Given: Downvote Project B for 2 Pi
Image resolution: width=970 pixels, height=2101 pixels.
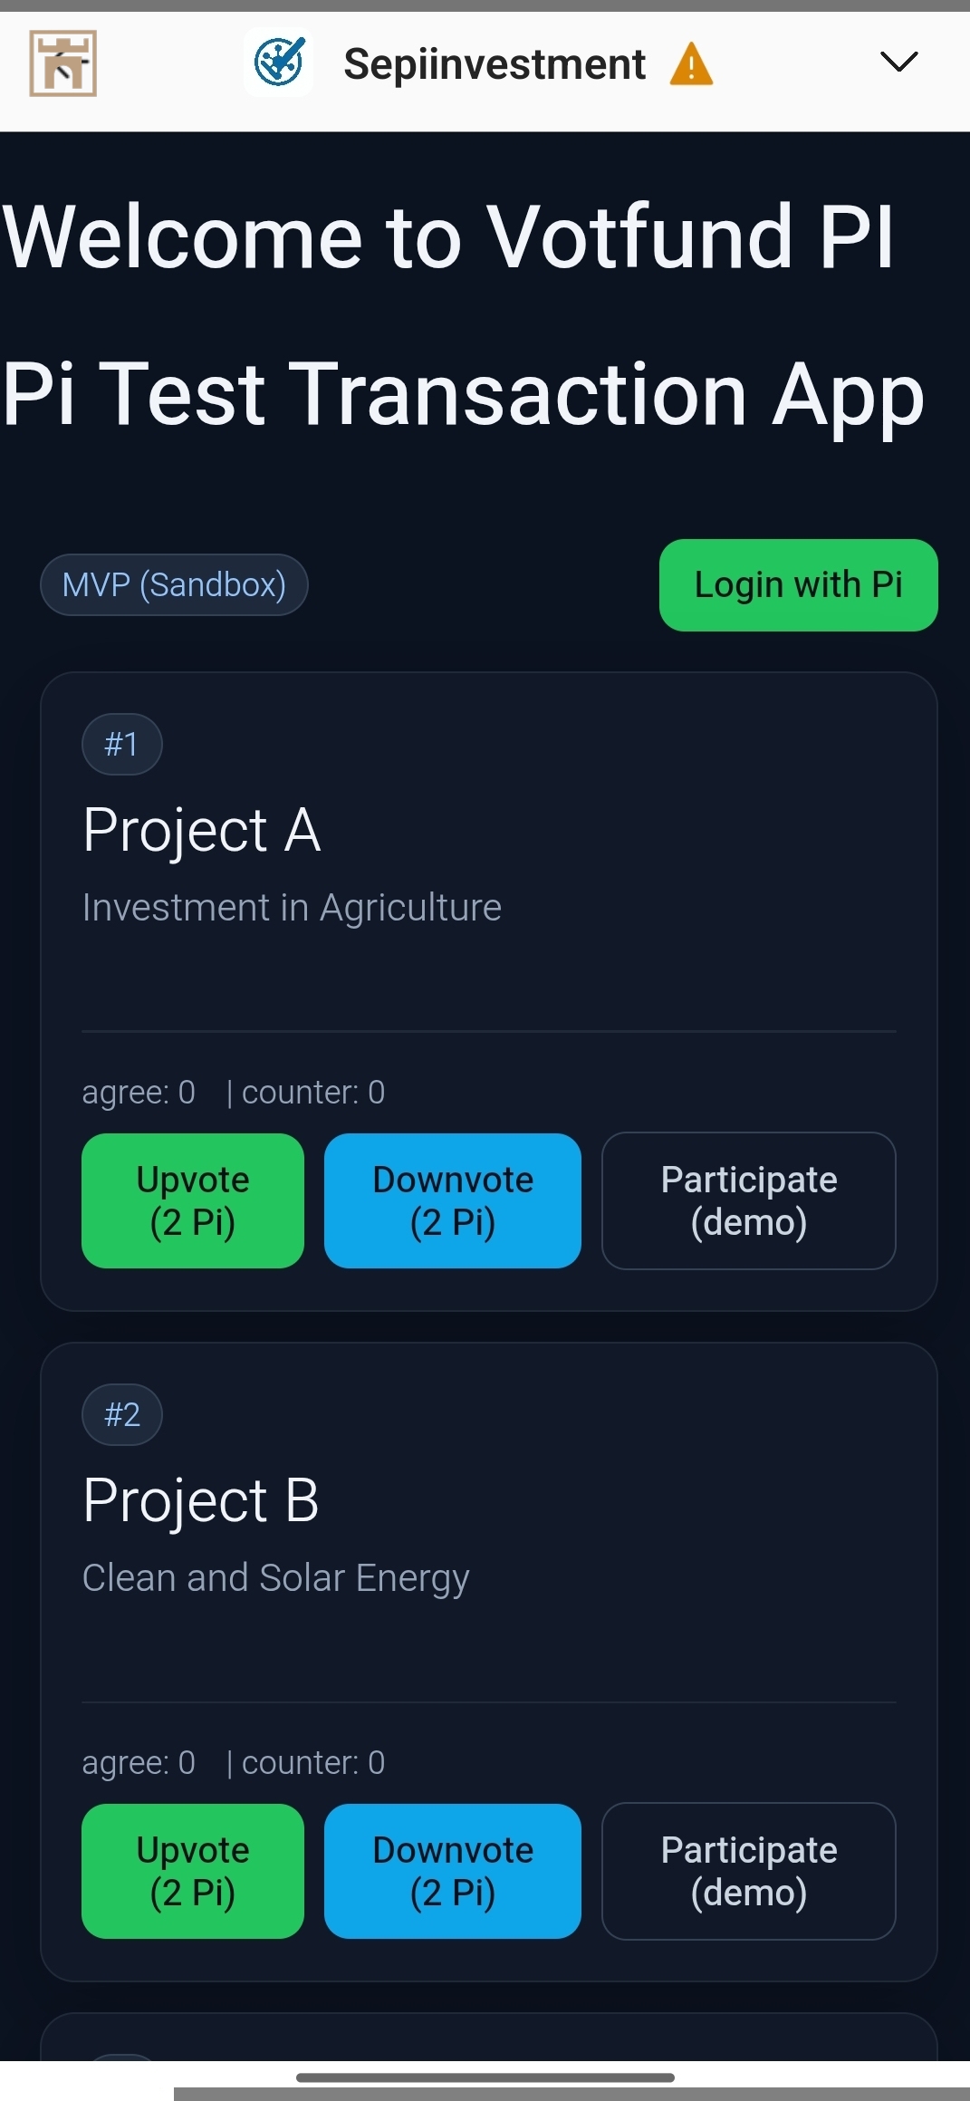Looking at the screenshot, I should point(453,1871).
